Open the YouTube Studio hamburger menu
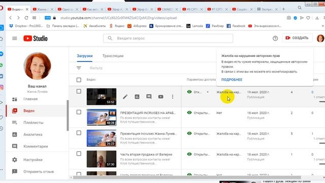This screenshot has width=325, height=183. click(x=15, y=39)
